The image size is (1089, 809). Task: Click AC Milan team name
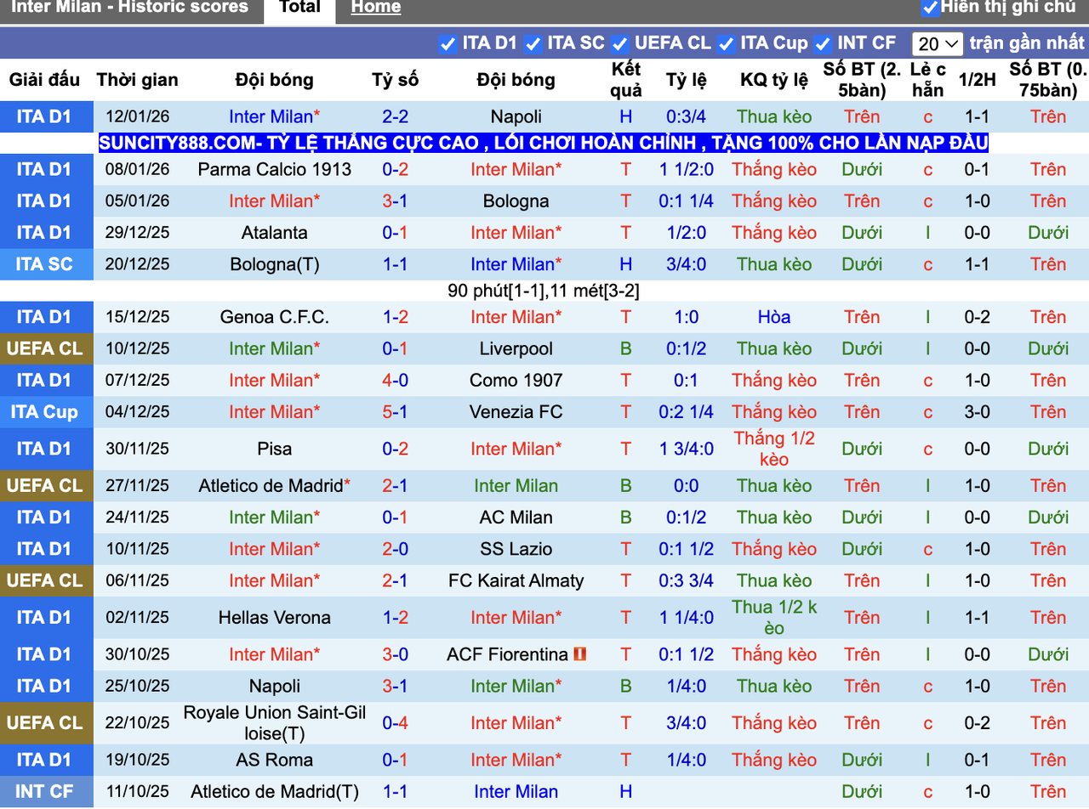pyautogui.click(x=516, y=518)
